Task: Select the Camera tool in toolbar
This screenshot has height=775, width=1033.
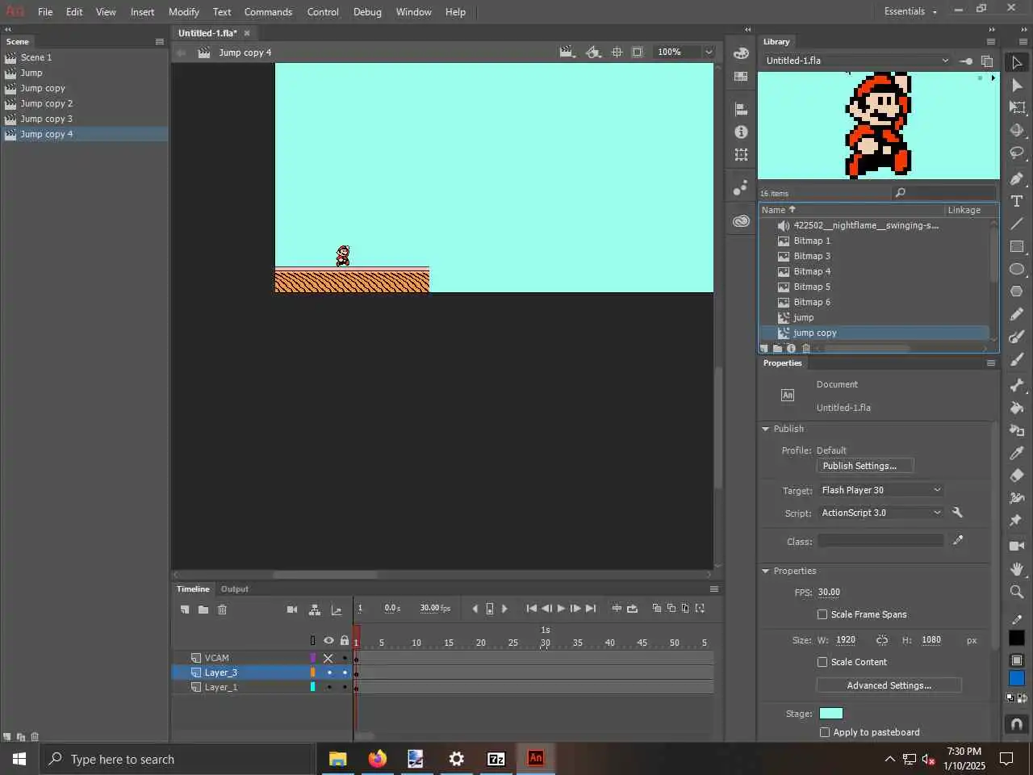Action: [1017, 547]
